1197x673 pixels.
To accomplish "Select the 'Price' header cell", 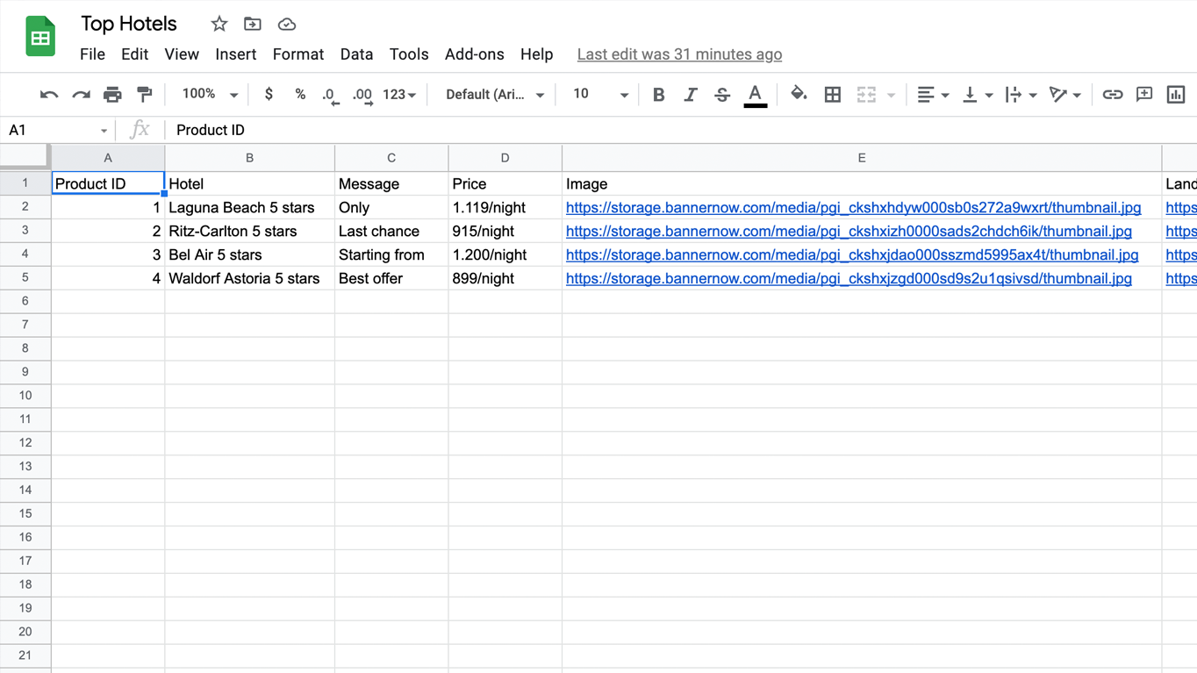I will click(x=505, y=183).
